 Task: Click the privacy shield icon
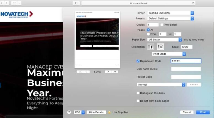tap(76, 3)
